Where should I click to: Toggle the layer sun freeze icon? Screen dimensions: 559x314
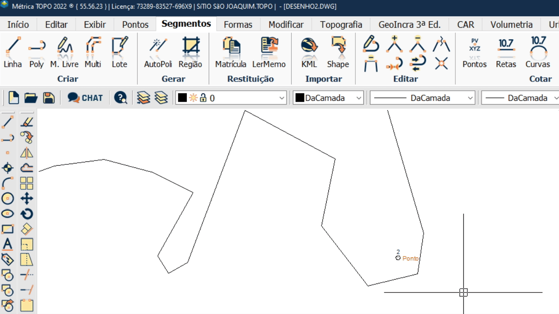tap(193, 98)
